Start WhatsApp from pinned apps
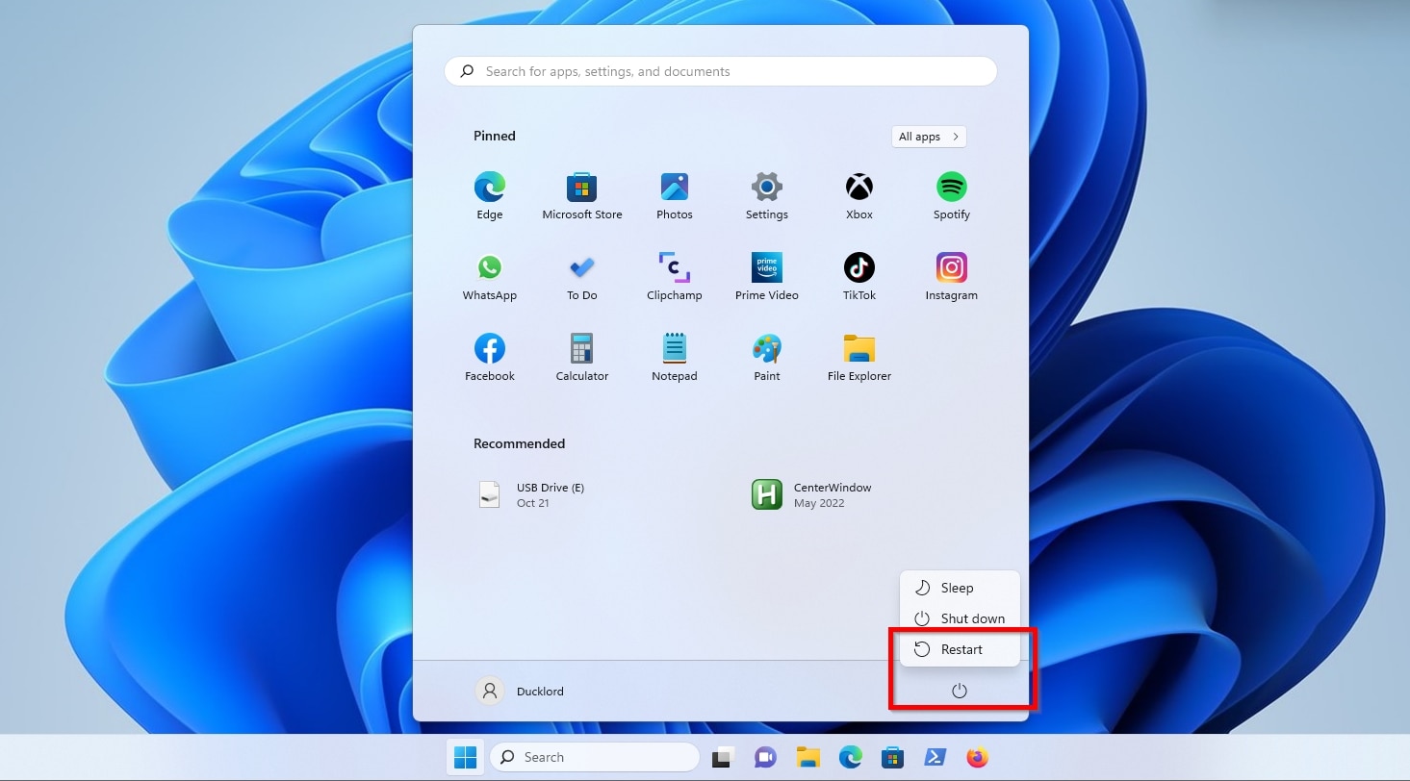The width and height of the screenshot is (1410, 781). (489, 267)
